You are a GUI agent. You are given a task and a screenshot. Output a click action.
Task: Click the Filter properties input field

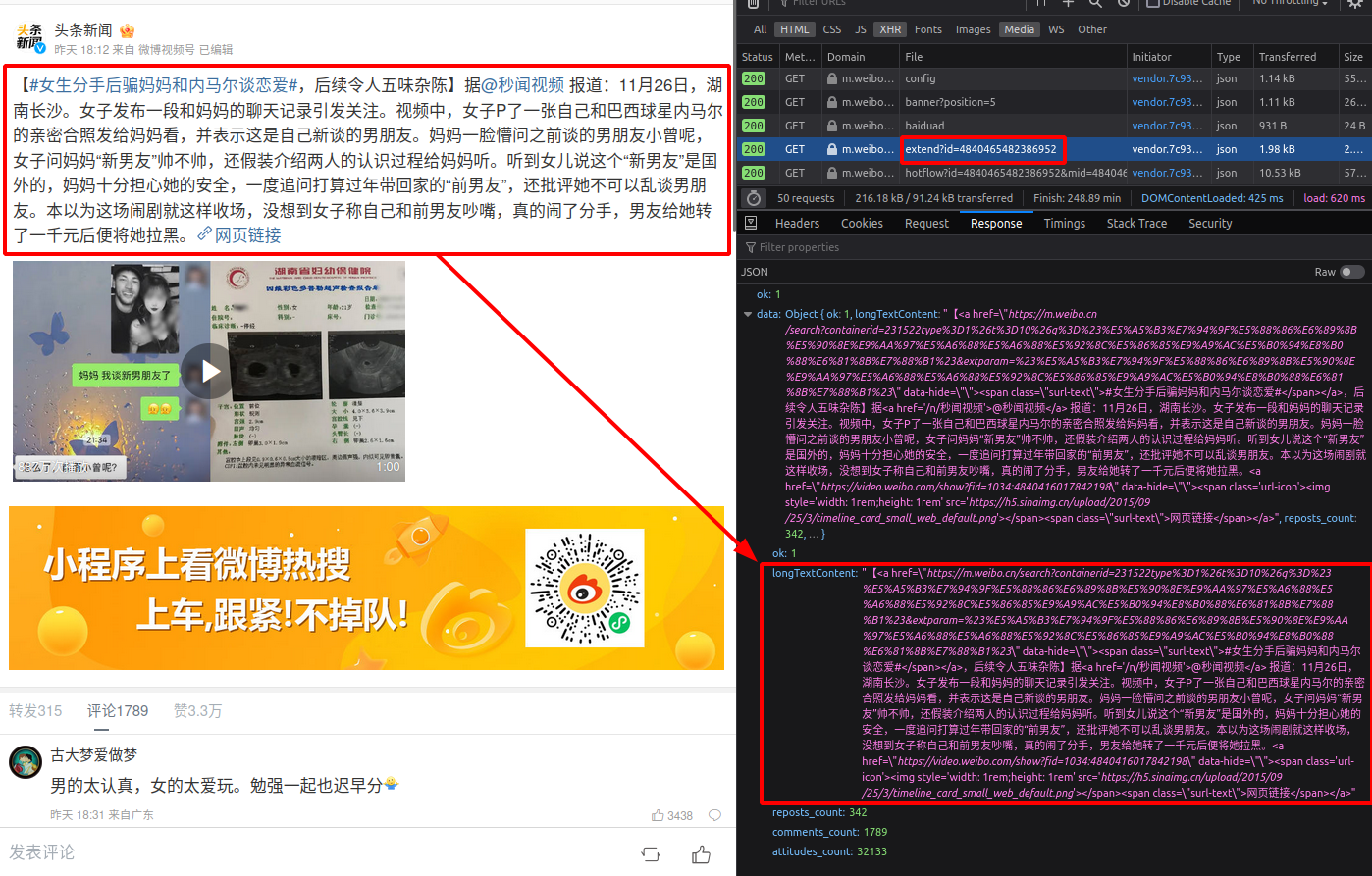pyautogui.click(x=1055, y=247)
